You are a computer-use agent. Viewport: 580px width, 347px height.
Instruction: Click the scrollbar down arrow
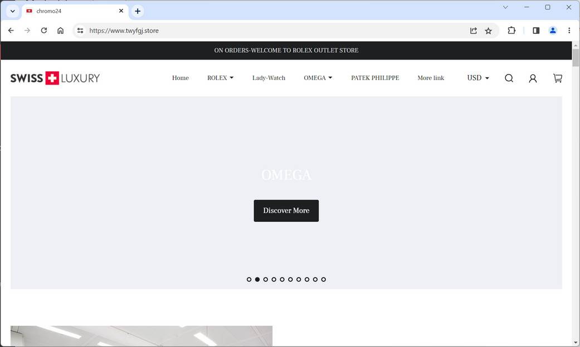coord(576,343)
